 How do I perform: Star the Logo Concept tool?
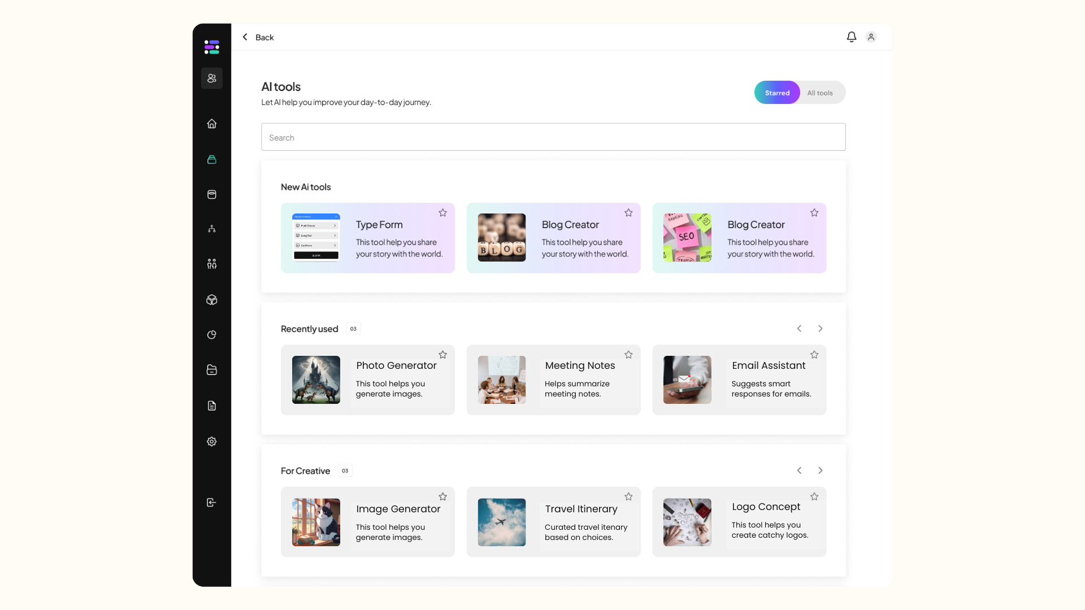point(814,497)
